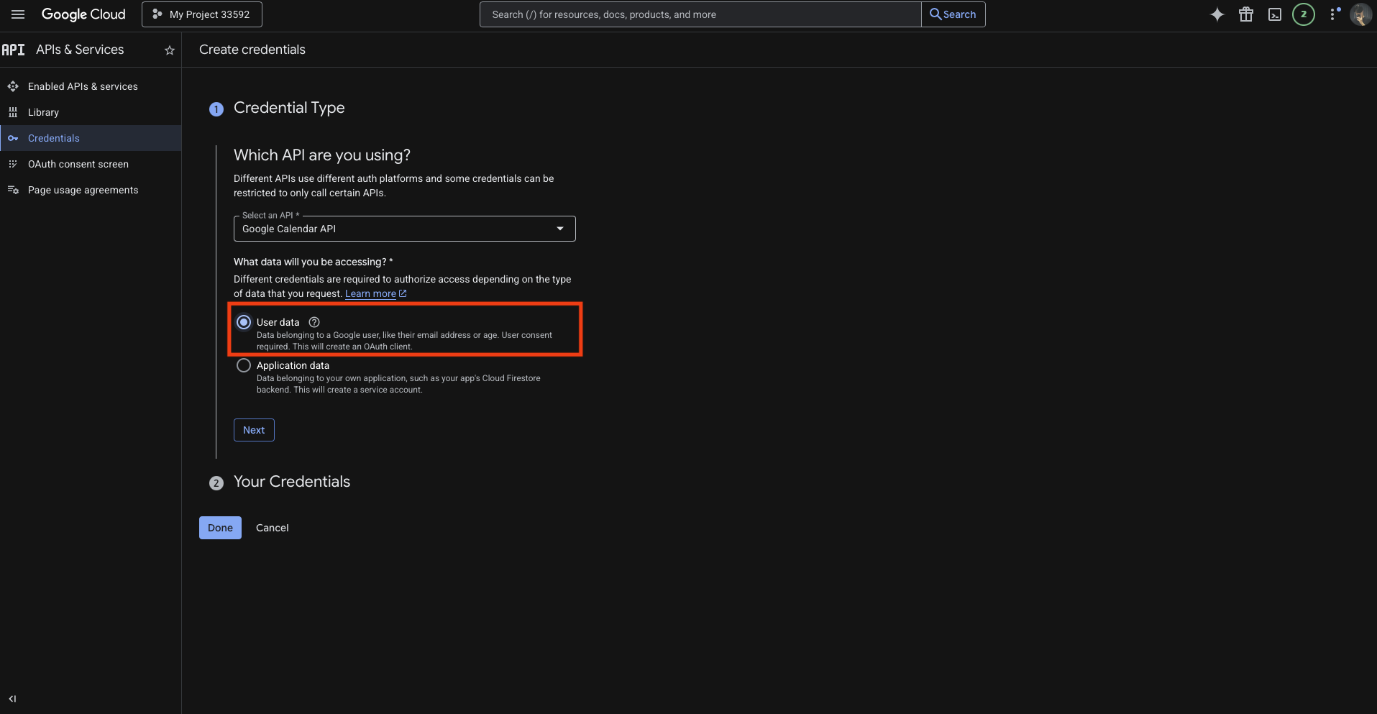The width and height of the screenshot is (1377, 714).
Task: Select the Application data radio button
Action: (244, 365)
